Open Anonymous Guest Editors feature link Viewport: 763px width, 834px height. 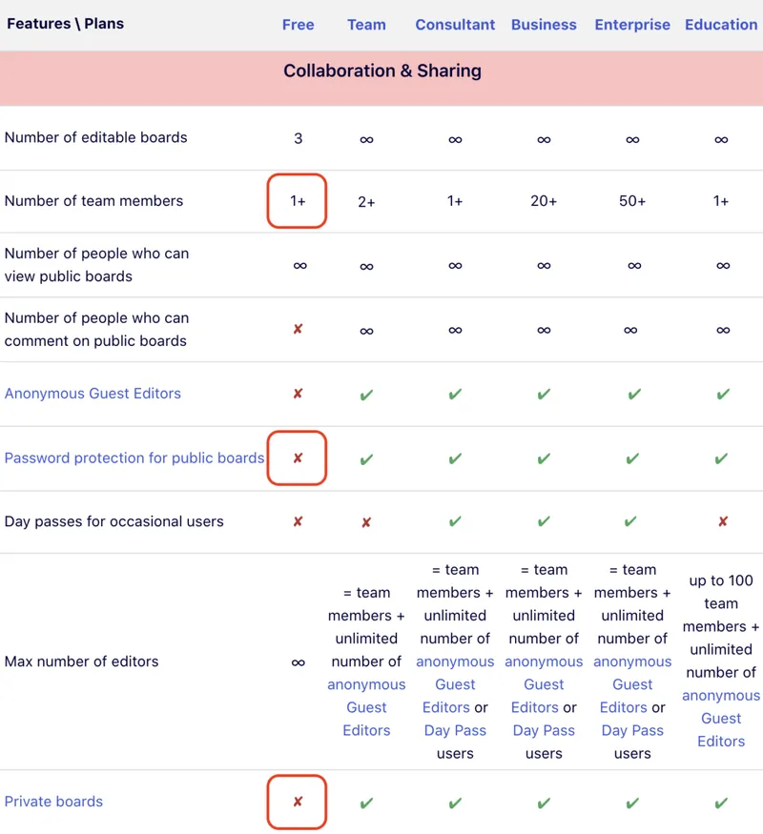point(93,394)
